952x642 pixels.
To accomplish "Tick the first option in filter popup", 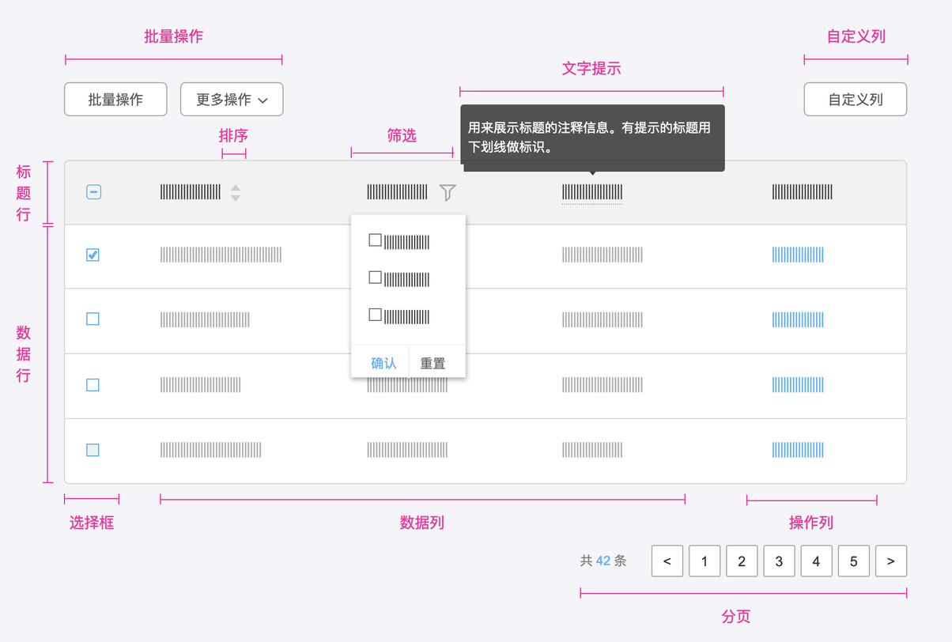I will 376,240.
